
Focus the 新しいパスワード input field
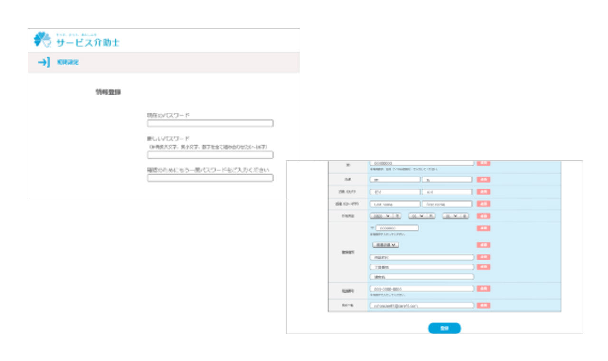click(210, 154)
